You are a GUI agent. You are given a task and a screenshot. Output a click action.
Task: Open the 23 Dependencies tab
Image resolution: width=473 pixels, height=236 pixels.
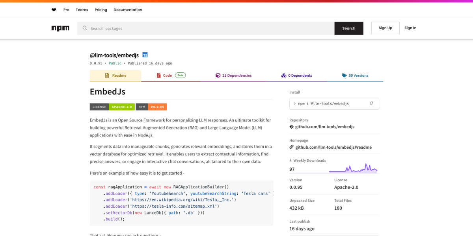233,75
